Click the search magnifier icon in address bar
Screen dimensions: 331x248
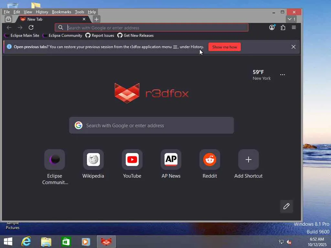(x=60, y=27)
